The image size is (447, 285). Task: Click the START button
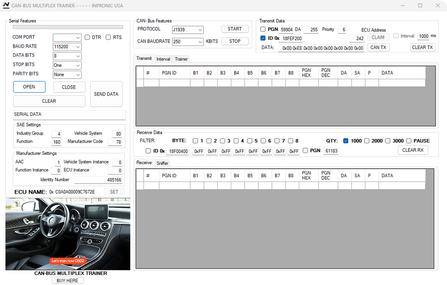click(x=234, y=29)
